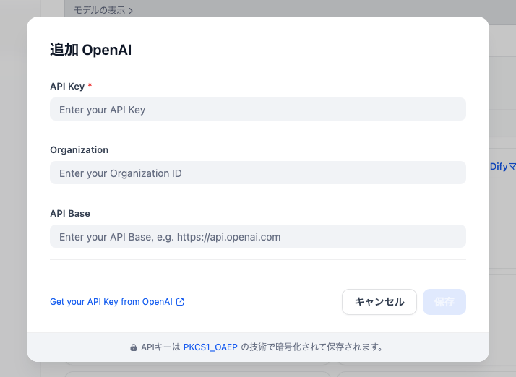This screenshot has height=377, width=516.
Task: Click the 保存 button
Action: click(x=444, y=302)
